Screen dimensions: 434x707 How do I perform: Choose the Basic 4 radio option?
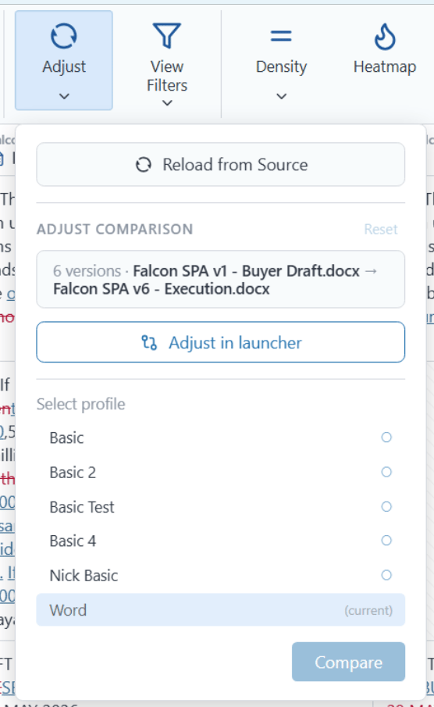[386, 541]
